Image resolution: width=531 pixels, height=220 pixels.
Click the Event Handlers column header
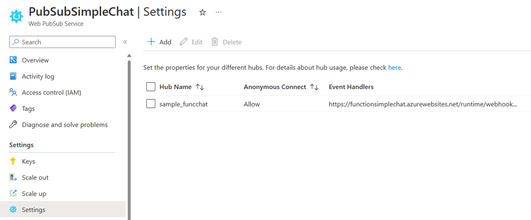coord(351,87)
